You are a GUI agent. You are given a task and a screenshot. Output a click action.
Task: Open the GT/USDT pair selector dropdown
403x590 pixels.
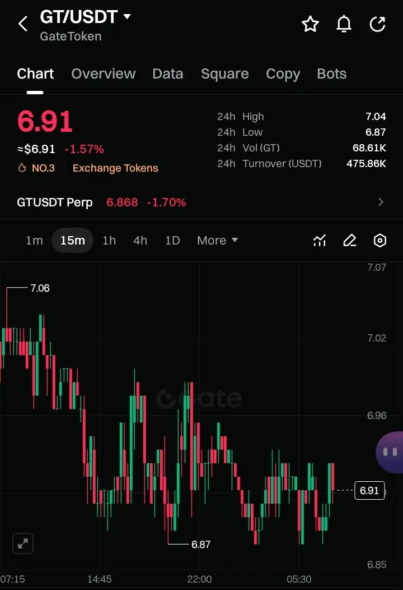tap(85, 17)
